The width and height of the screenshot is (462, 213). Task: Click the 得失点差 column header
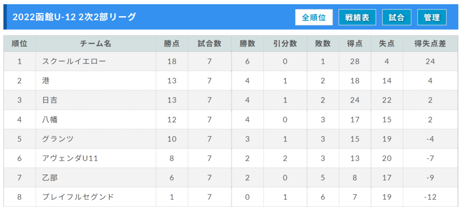(x=430, y=44)
